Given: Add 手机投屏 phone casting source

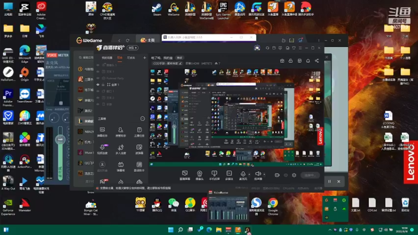Looking at the screenshot, I should click(x=214, y=175).
